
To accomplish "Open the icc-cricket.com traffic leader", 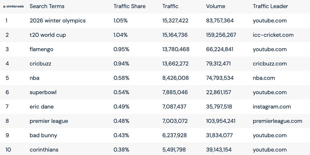I will [273, 35].
